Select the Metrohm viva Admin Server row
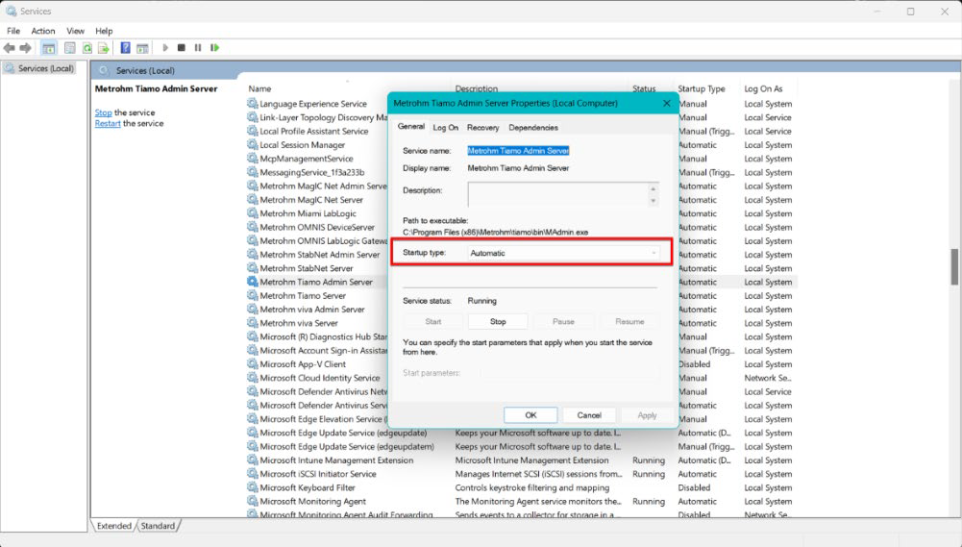The height and width of the screenshot is (547, 962). (x=311, y=309)
